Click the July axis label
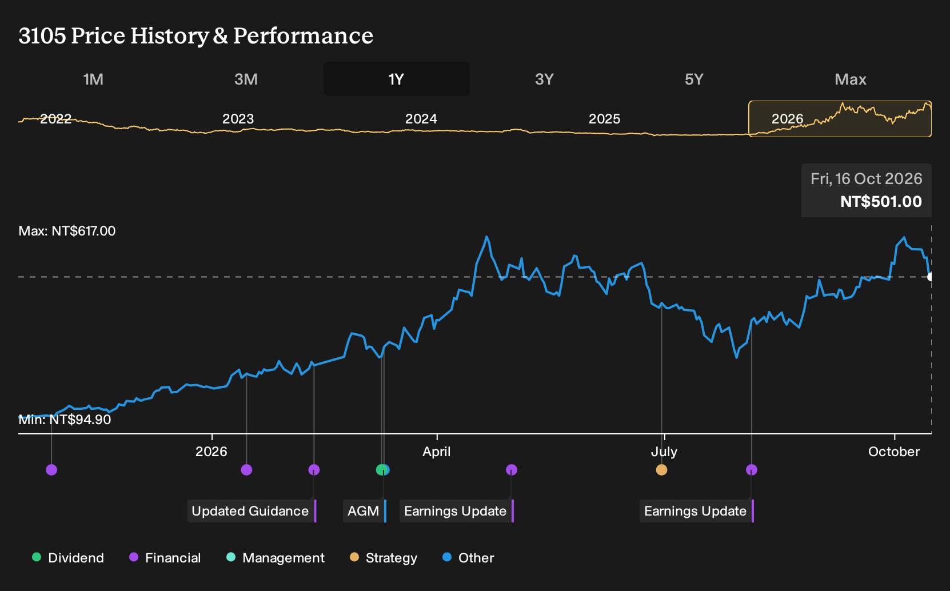Viewport: 950px width, 591px height. click(664, 452)
